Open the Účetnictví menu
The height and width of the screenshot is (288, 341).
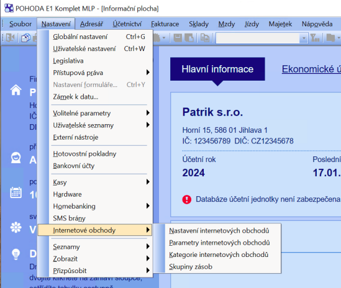click(x=127, y=24)
